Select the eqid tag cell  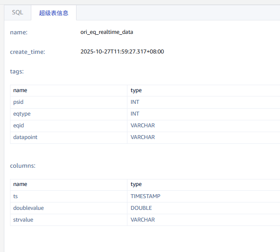[19, 126]
